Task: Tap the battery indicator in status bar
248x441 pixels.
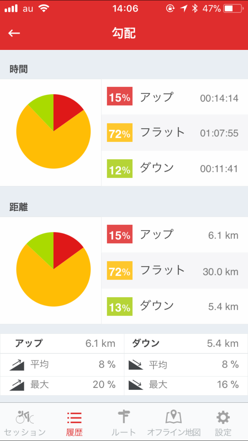Action: tap(233, 9)
